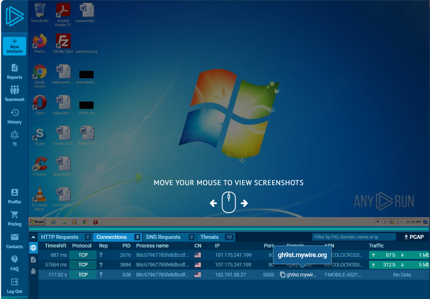The image size is (430, 299).
Task: Click PID 3884 cell
Action: (125, 265)
